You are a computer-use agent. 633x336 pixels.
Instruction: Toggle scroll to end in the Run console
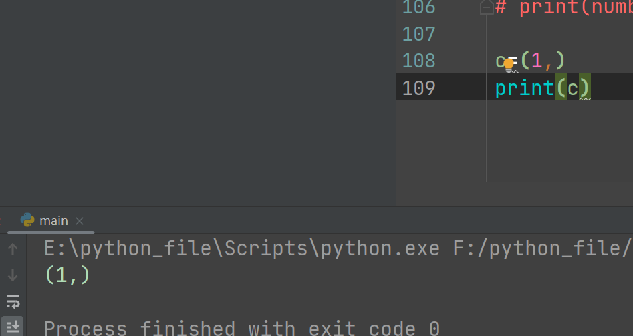13,327
